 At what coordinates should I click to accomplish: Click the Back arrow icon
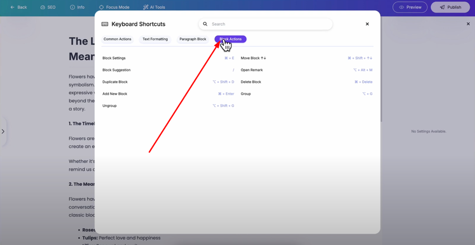pos(12,7)
